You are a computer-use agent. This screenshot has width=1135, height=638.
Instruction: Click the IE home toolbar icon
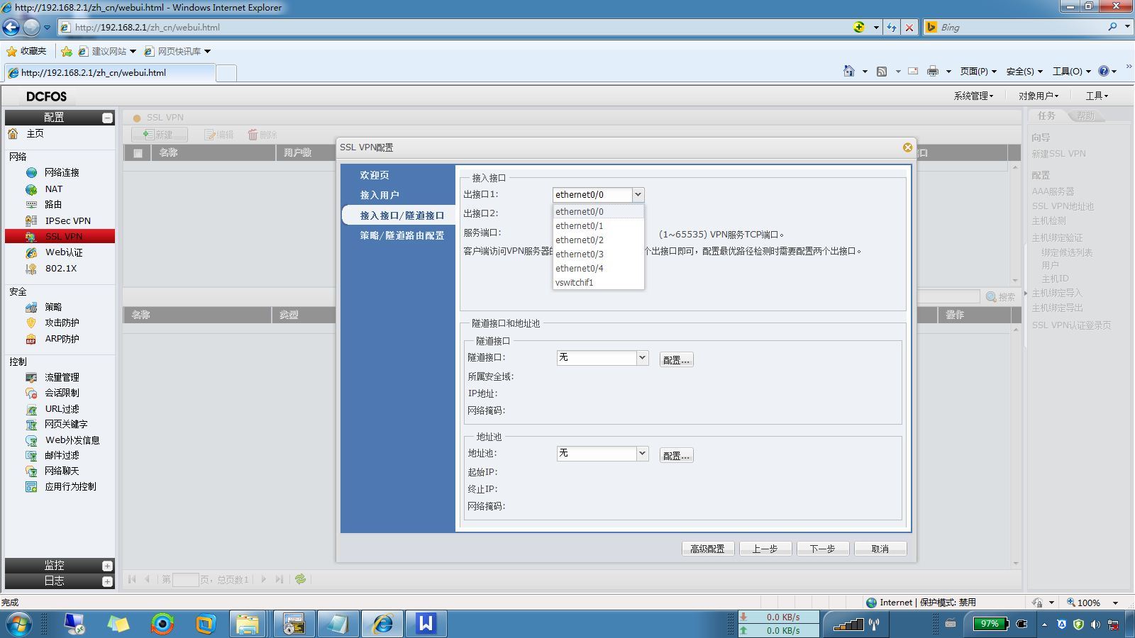point(848,71)
